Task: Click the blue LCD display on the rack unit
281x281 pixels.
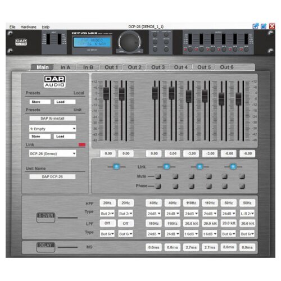Action: (x=92, y=42)
